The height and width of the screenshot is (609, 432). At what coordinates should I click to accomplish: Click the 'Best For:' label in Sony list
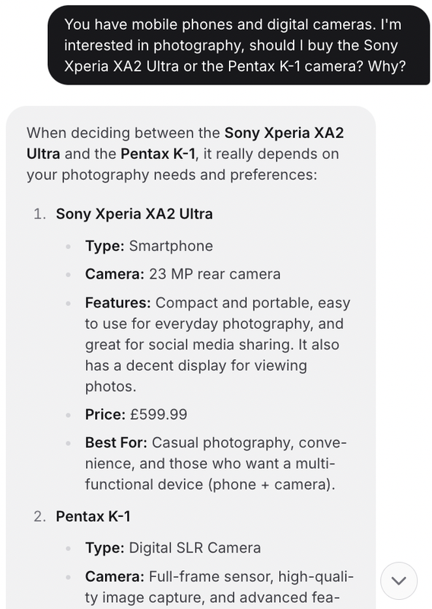tap(116, 443)
